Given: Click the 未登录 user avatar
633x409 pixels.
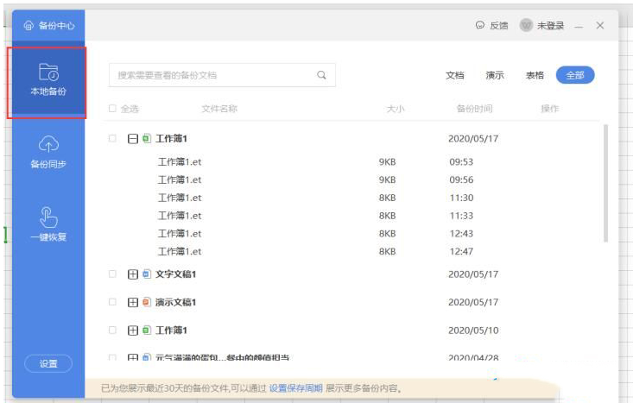Looking at the screenshot, I should pyautogui.click(x=526, y=26).
